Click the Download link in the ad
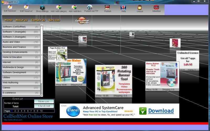This screenshot has height=131, width=210. click(x=161, y=111)
